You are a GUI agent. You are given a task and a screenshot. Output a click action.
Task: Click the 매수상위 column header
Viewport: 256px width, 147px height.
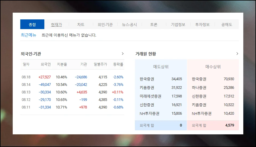coord(213,67)
